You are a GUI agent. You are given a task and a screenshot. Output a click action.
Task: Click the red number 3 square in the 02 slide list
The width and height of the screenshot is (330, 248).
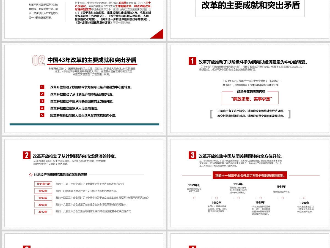coord(42,101)
